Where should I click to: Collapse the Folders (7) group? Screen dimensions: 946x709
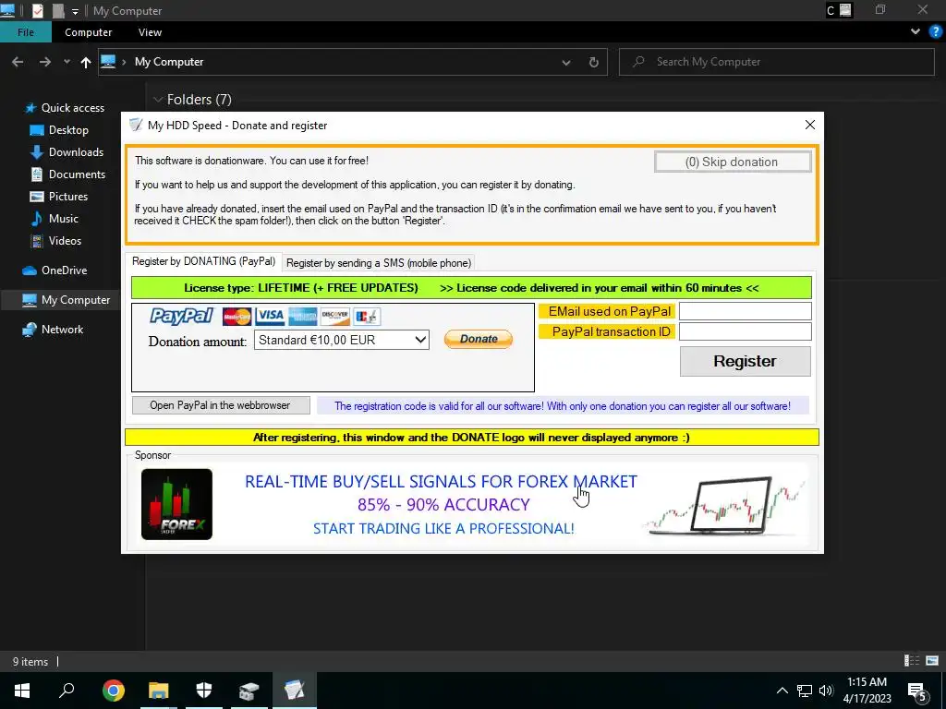pyautogui.click(x=158, y=100)
